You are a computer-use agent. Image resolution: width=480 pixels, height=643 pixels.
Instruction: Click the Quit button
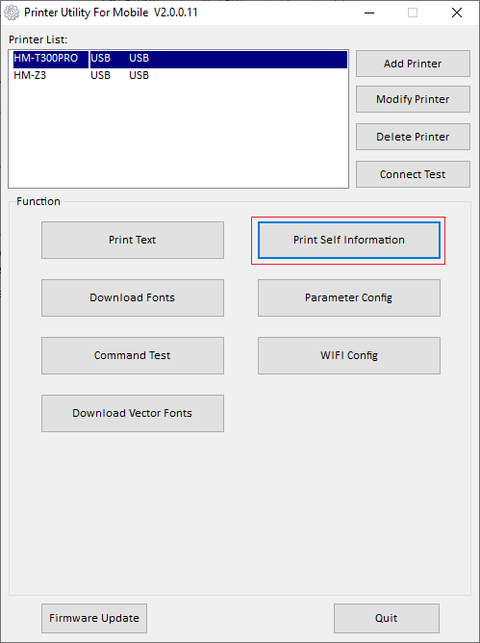point(386,618)
